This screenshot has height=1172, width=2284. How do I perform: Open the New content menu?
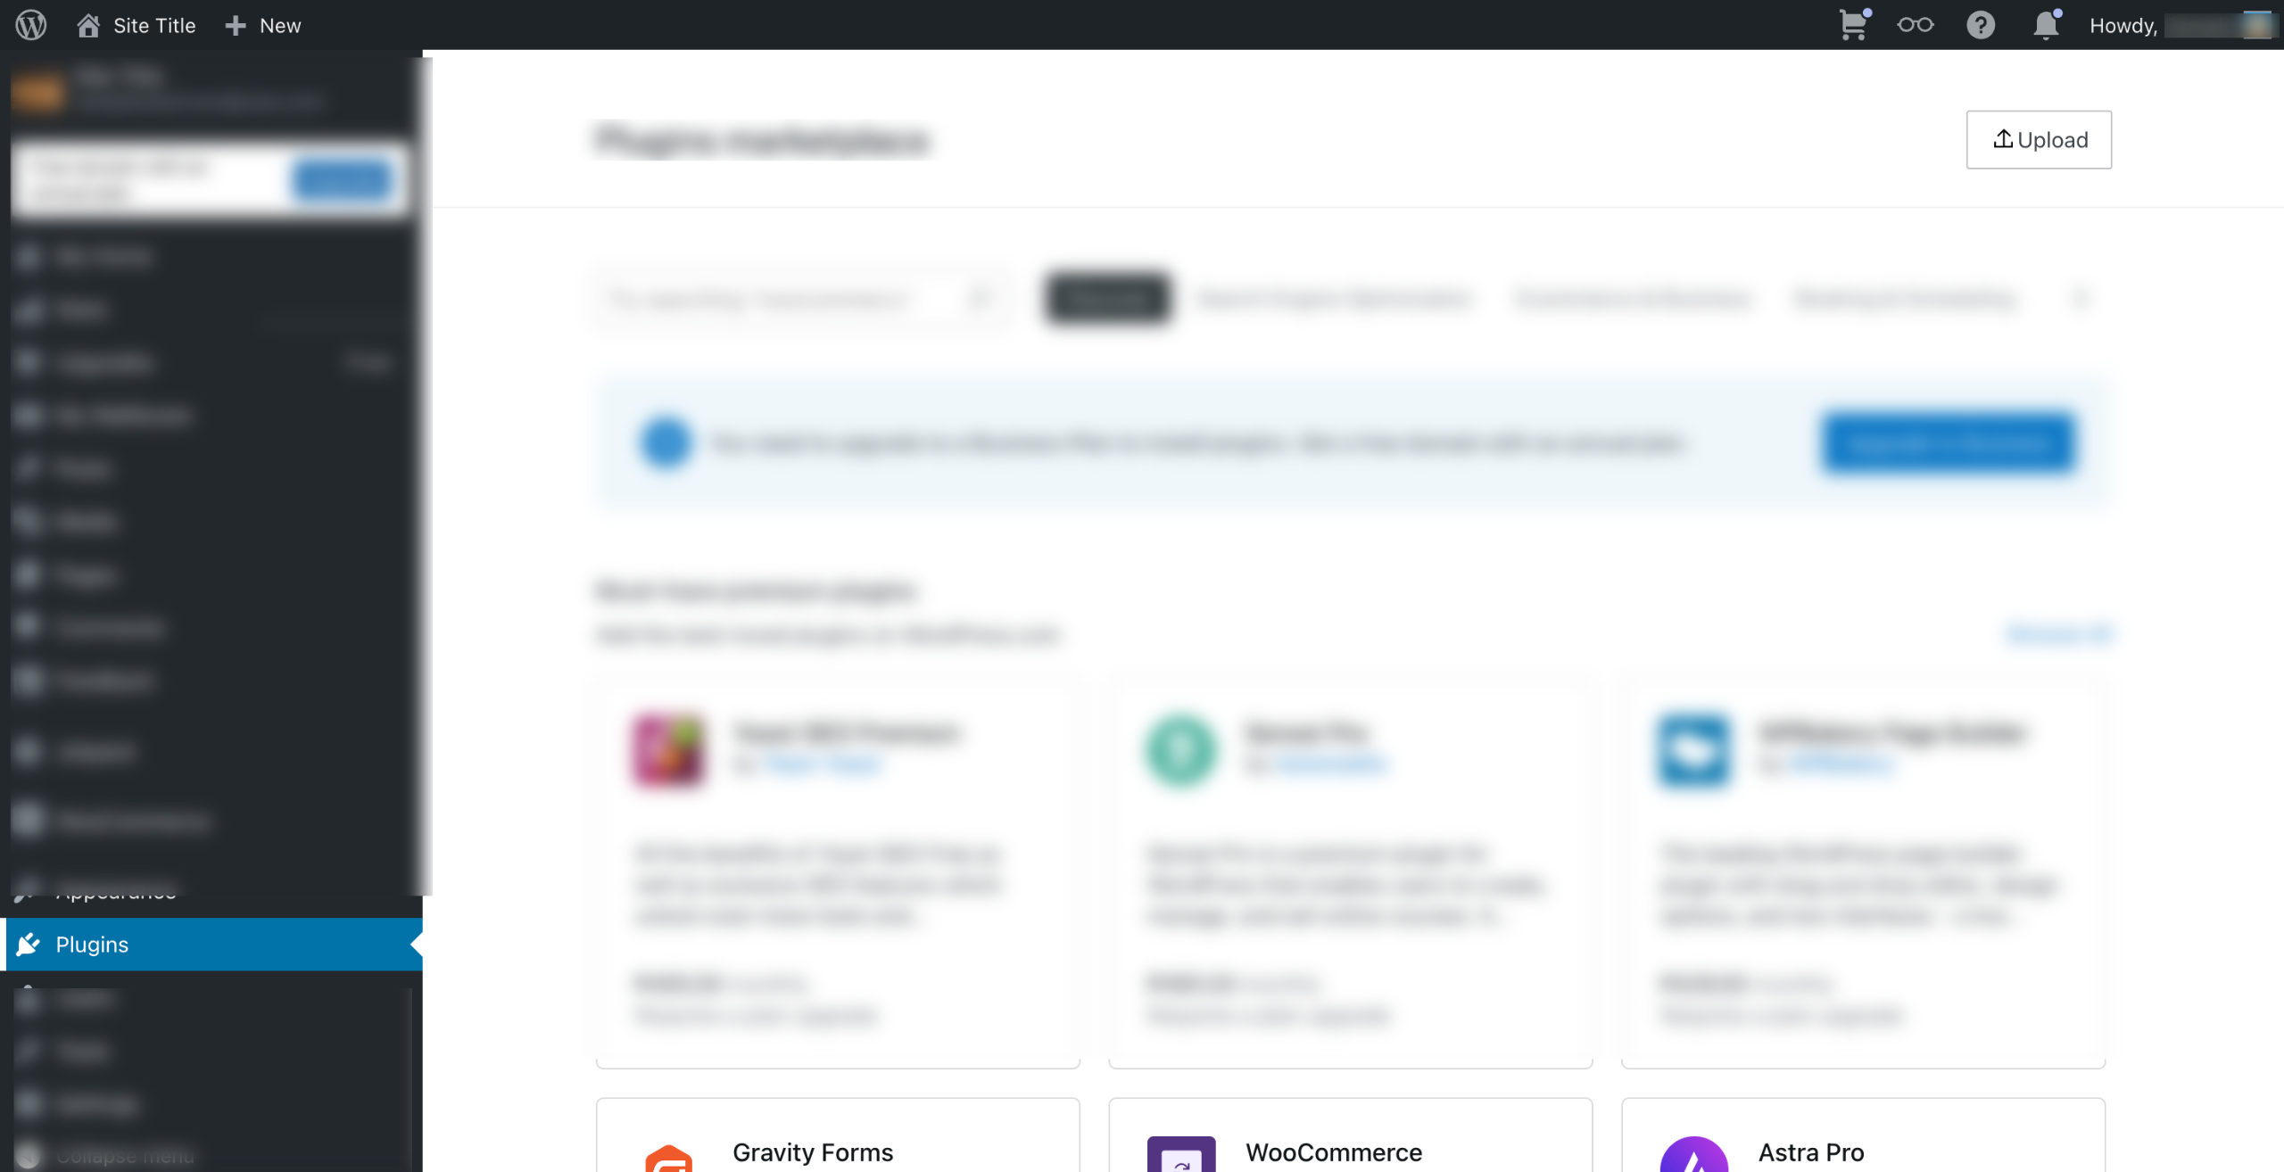[x=263, y=25]
